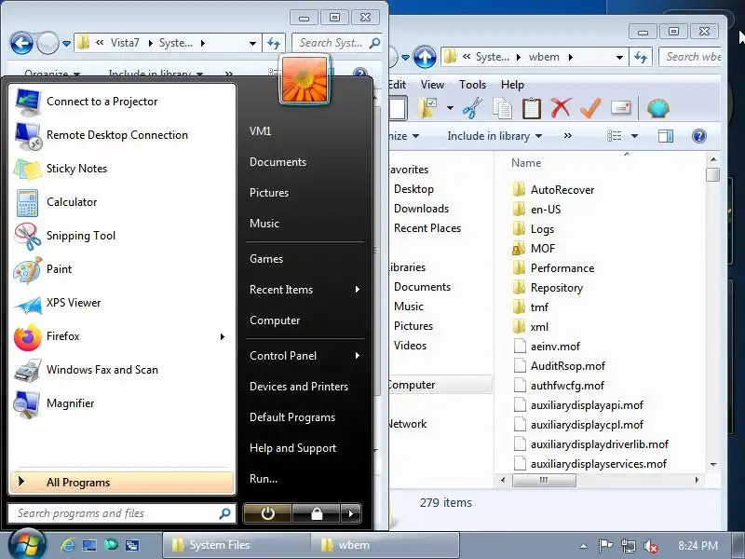Screen dimensions: 745x559
Task: Click the Start orb button
Action: click(27, 545)
